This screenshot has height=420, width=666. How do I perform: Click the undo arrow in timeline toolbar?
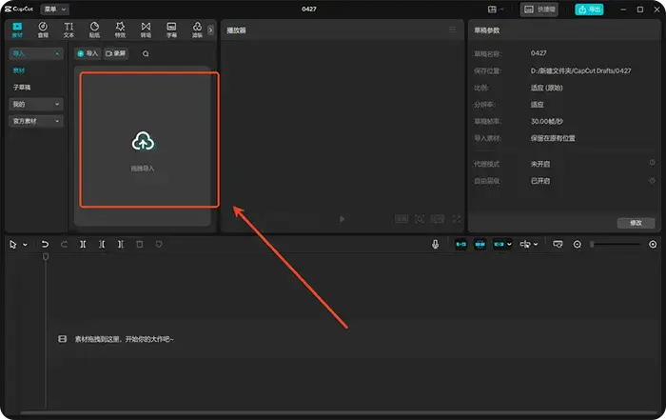click(45, 244)
